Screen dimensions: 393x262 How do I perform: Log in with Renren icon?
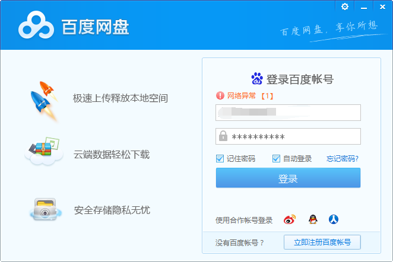(334, 219)
